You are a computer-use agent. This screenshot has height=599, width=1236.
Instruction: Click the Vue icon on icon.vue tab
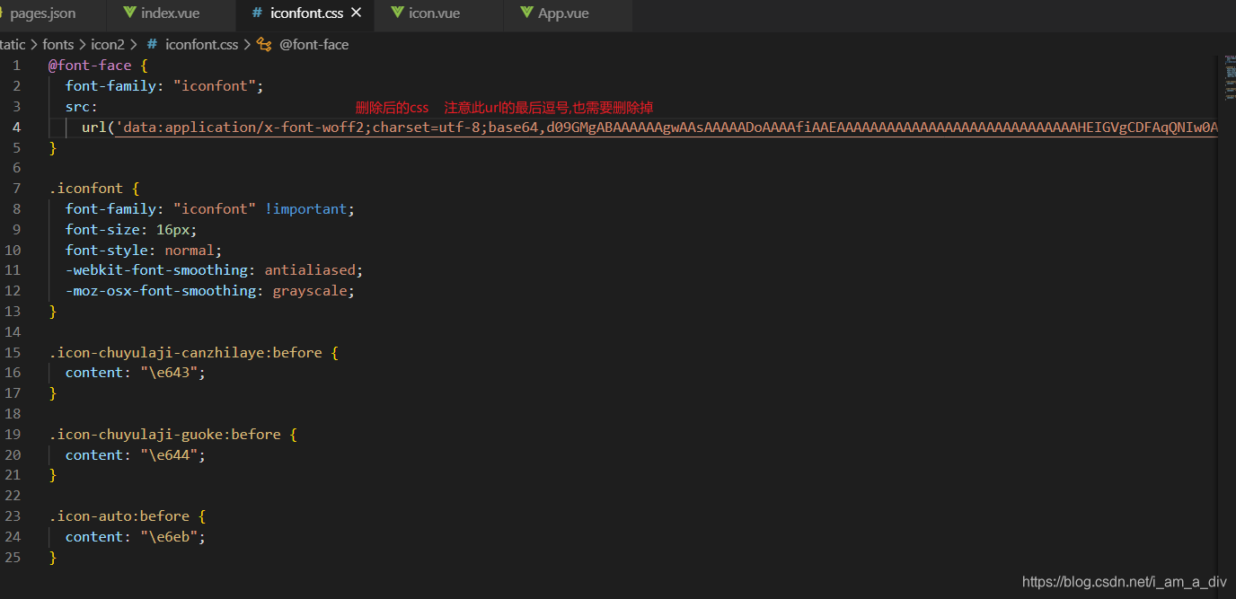[x=397, y=14]
